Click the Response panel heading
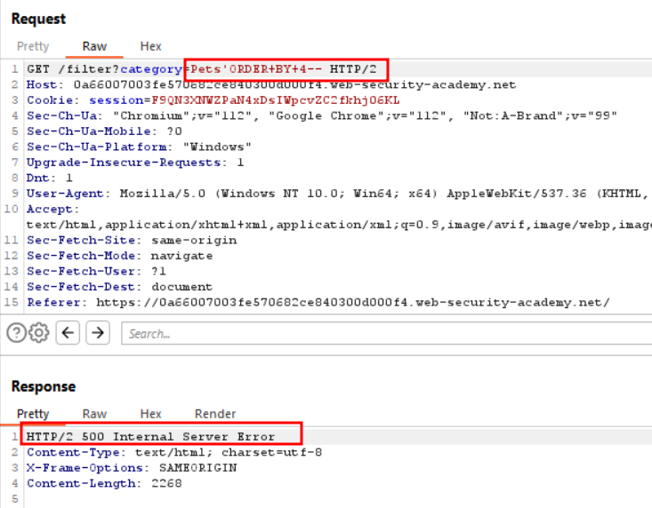This screenshot has height=508, width=652. [x=44, y=386]
